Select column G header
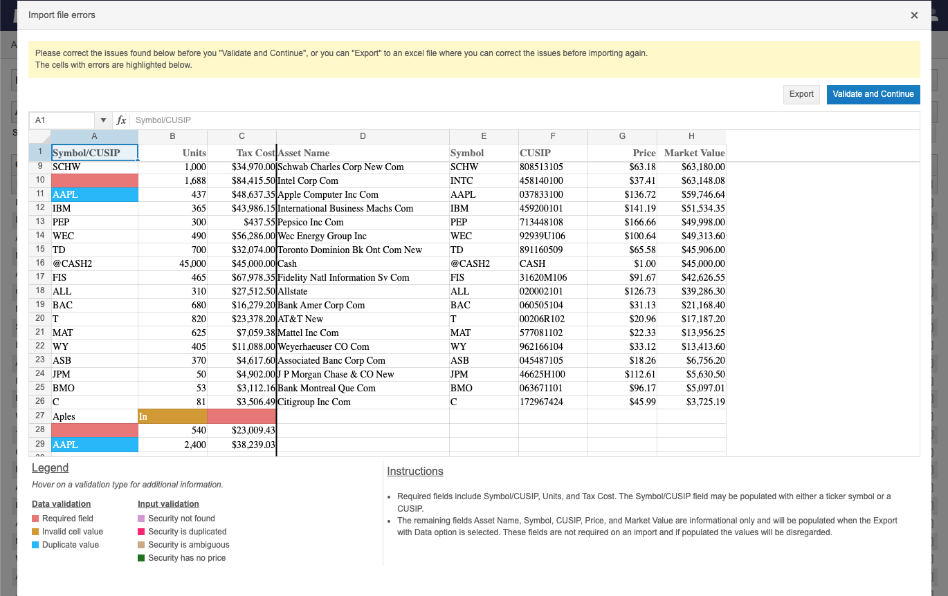This screenshot has width=948, height=596. coord(622,136)
